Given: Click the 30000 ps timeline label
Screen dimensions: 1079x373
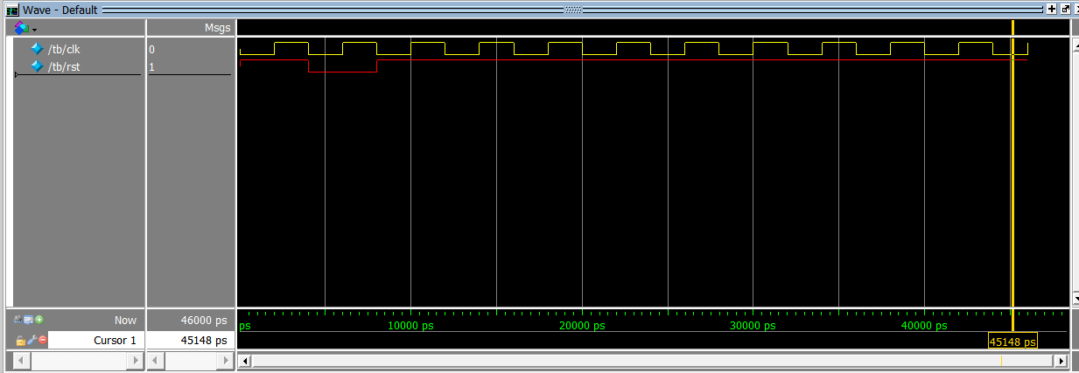Looking at the screenshot, I should tap(753, 326).
